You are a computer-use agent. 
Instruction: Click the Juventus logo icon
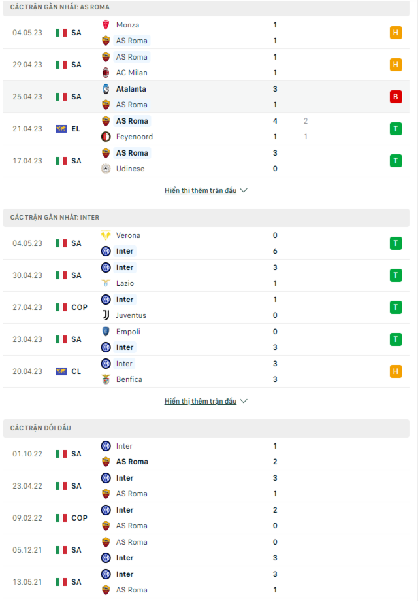(106, 315)
